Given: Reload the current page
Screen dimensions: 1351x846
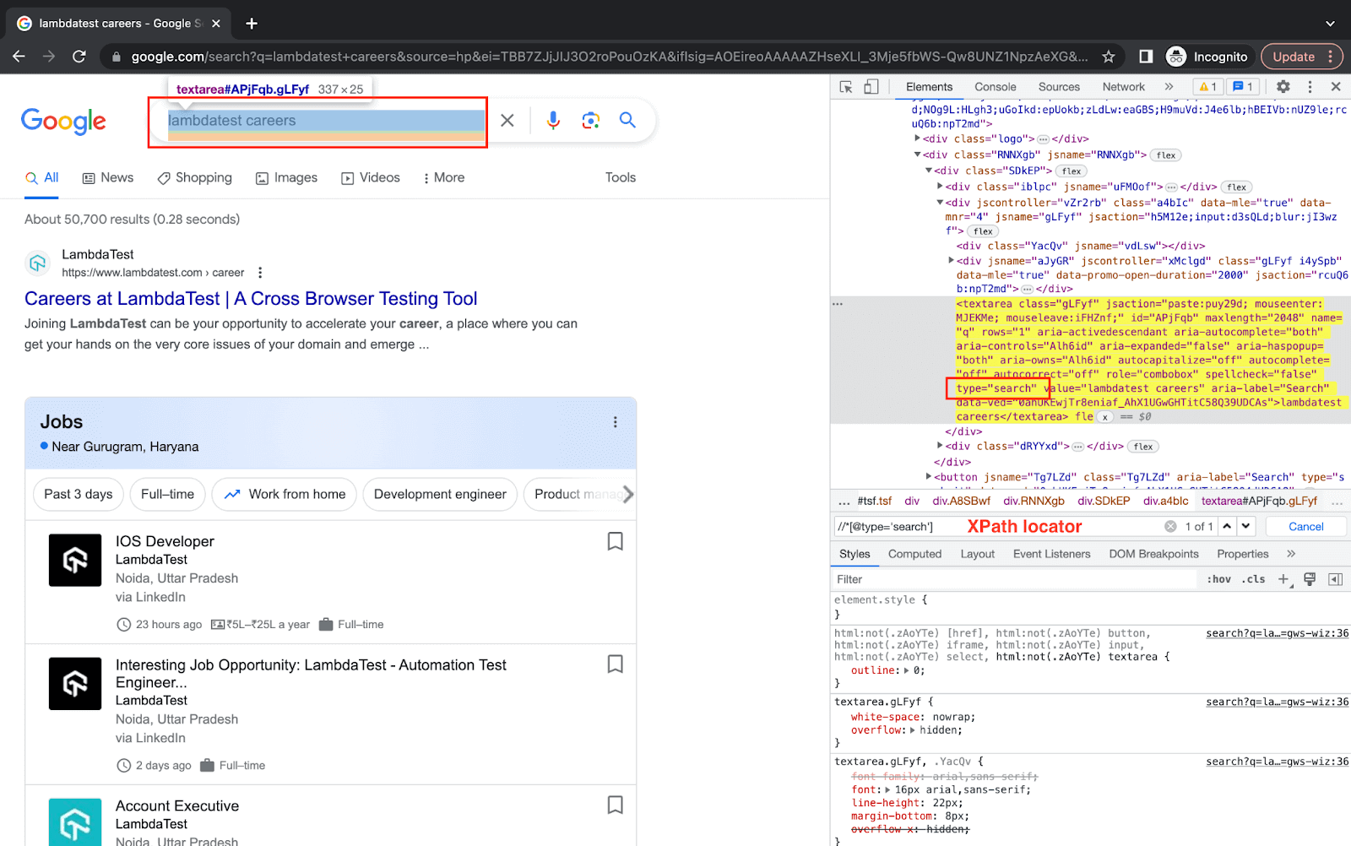Looking at the screenshot, I should coord(79,57).
